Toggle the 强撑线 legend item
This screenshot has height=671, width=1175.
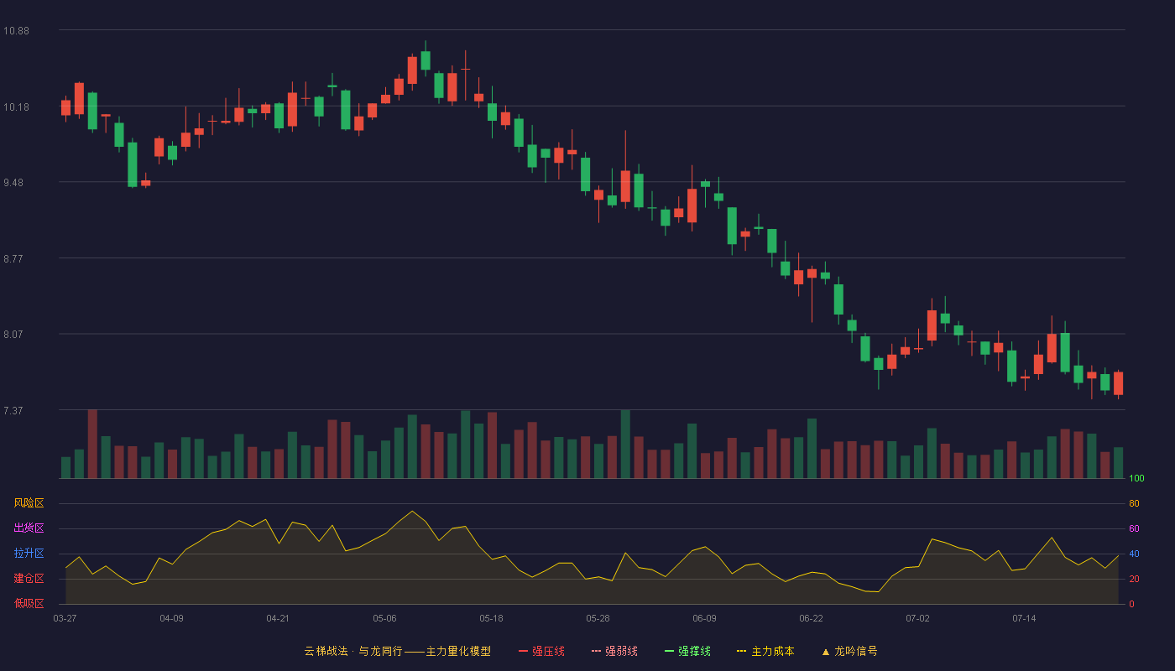point(687,651)
